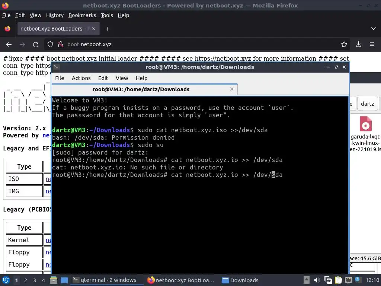Viewport: 381px width, 286px height.
Task: Open the clipboard manager tray icon
Action: click(339, 280)
